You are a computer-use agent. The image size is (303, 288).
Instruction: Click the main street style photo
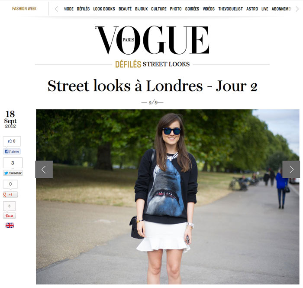pos(168,197)
